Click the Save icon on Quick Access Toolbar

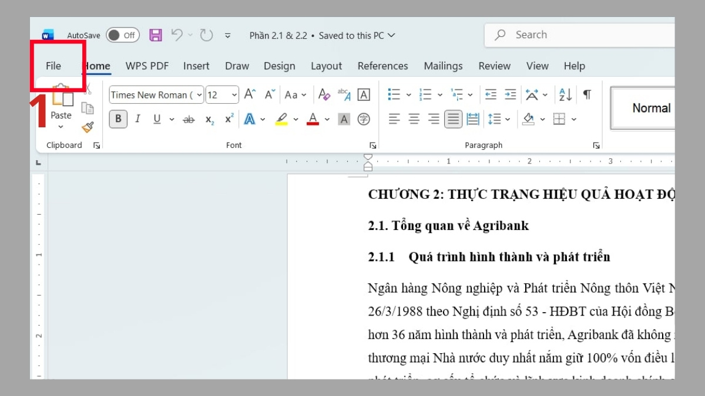(x=155, y=35)
